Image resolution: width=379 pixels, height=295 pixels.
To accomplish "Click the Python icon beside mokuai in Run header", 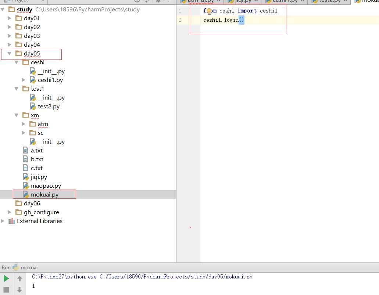I will pyautogui.click(x=16, y=267).
